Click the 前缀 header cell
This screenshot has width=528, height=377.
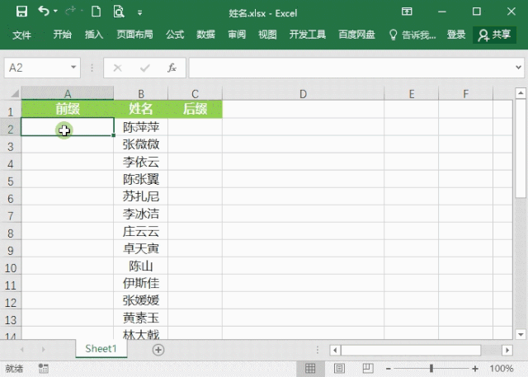click(68, 109)
